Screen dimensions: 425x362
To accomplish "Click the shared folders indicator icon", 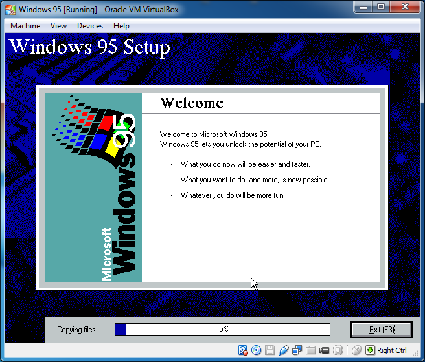I will click(310, 350).
